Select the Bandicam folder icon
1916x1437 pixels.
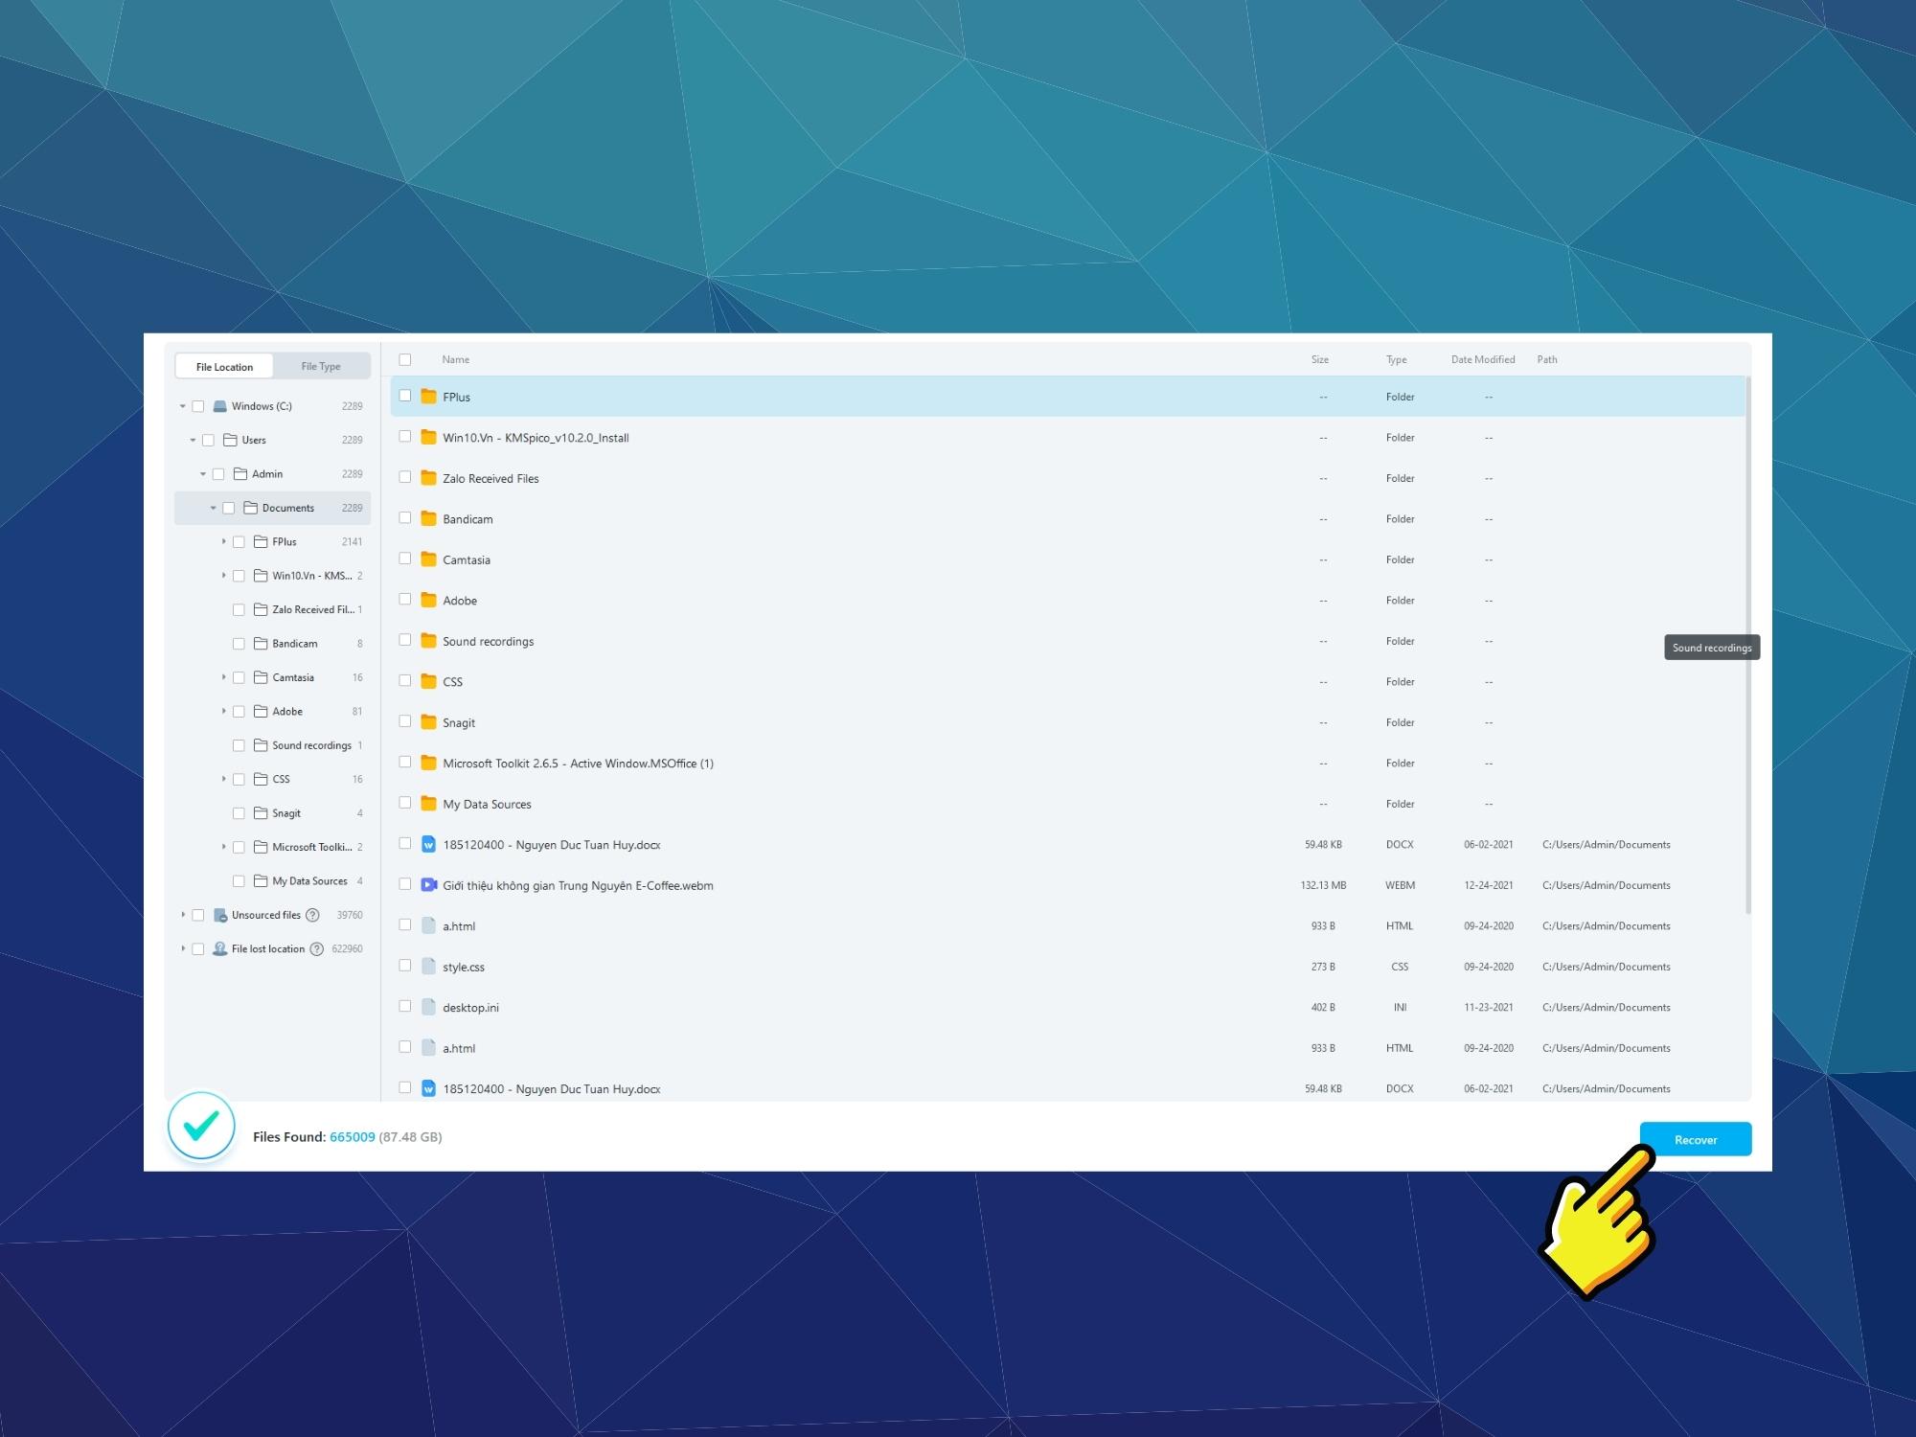tap(427, 517)
